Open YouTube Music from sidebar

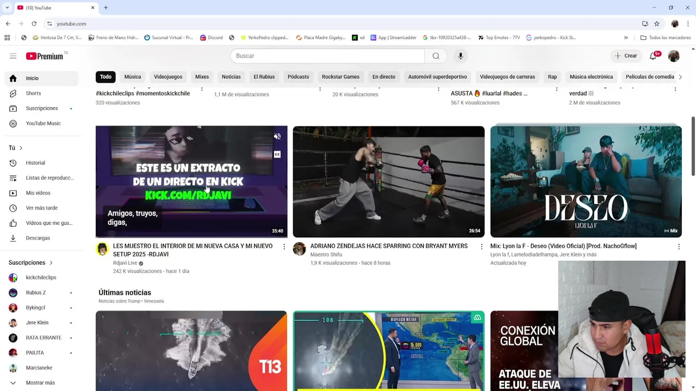[41, 123]
